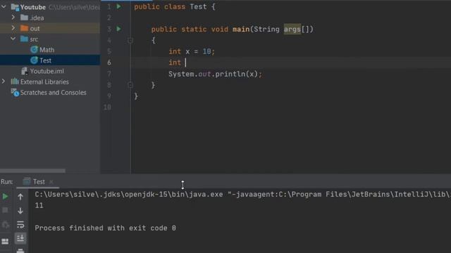Select the Youtube project module icon
451x253 pixels.
pos(15,7)
